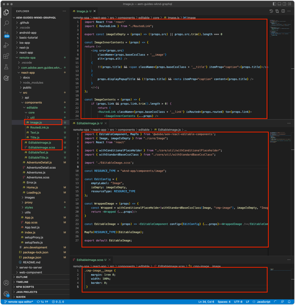Collapse the remote-spa folder
The width and height of the screenshot is (295, 305).
27,57
